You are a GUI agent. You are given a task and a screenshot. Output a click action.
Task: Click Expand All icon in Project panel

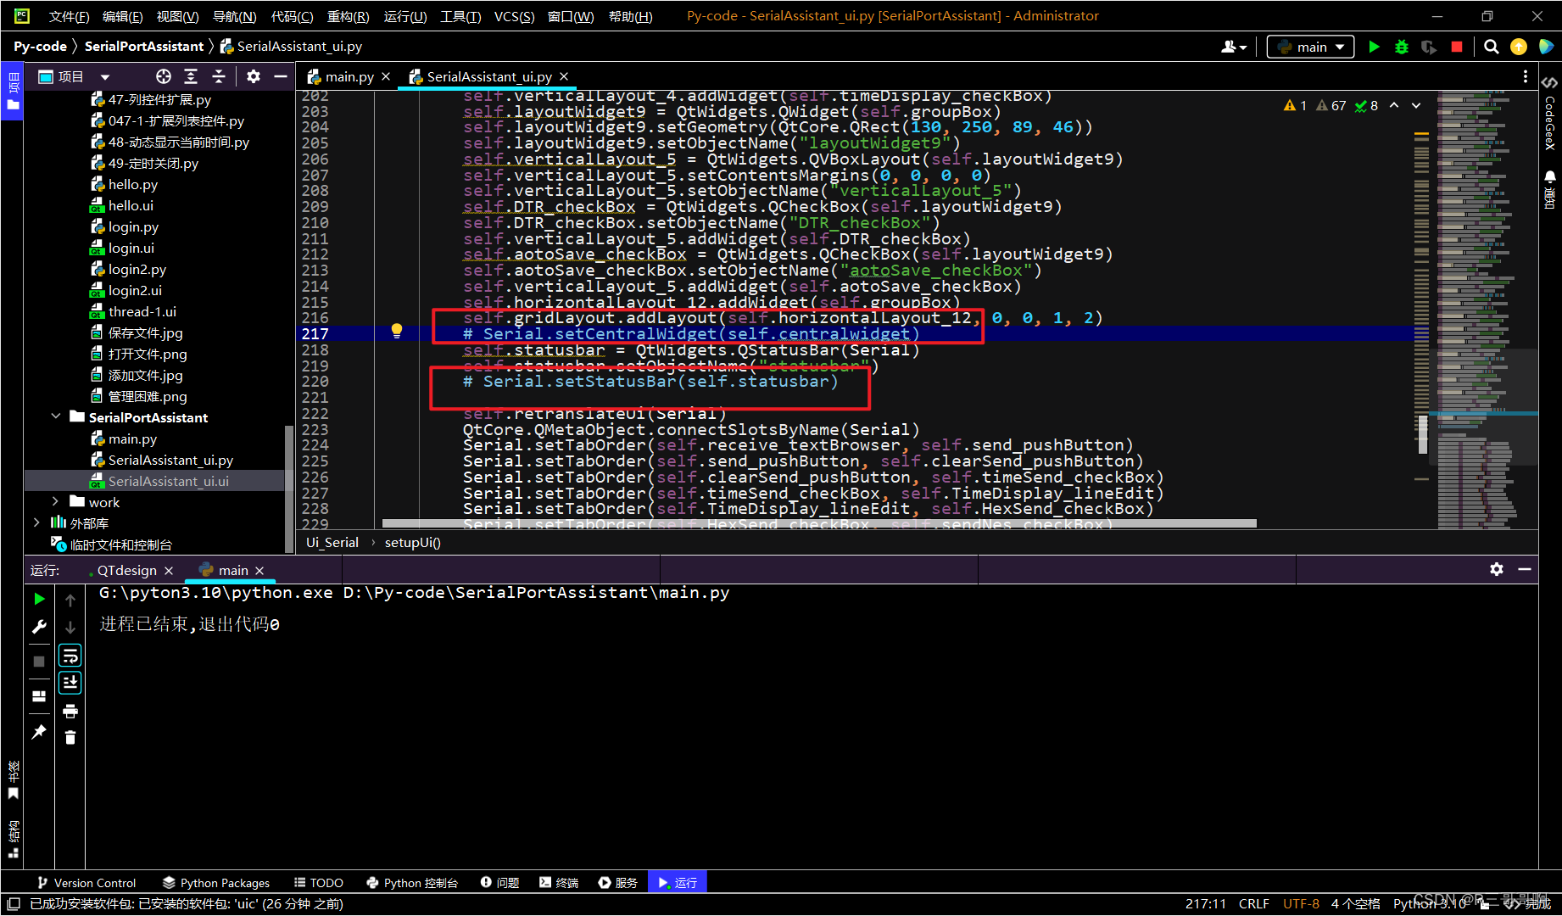(x=191, y=76)
